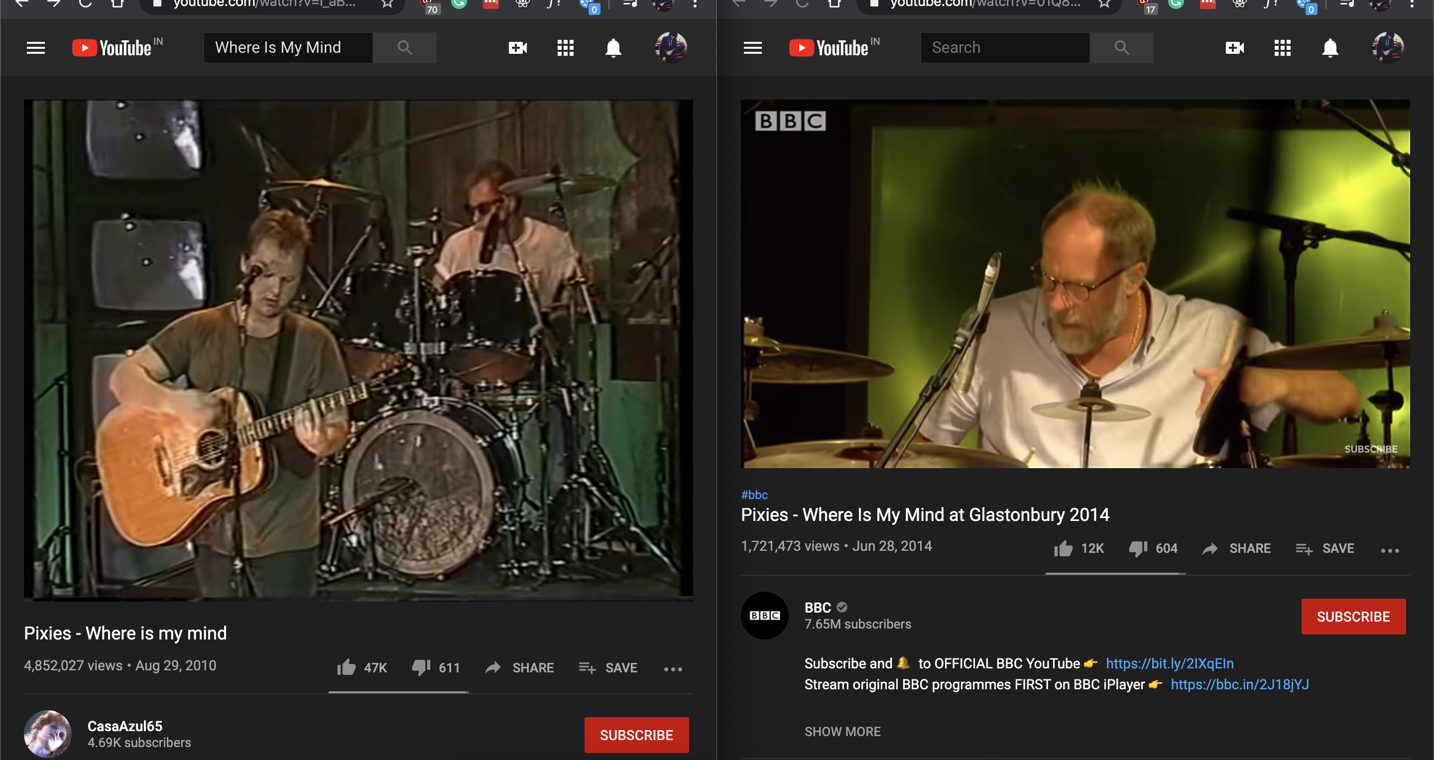Image resolution: width=1434 pixels, height=760 pixels.
Task: Click the search magnifier in right window
Action: pos(1122,48)
